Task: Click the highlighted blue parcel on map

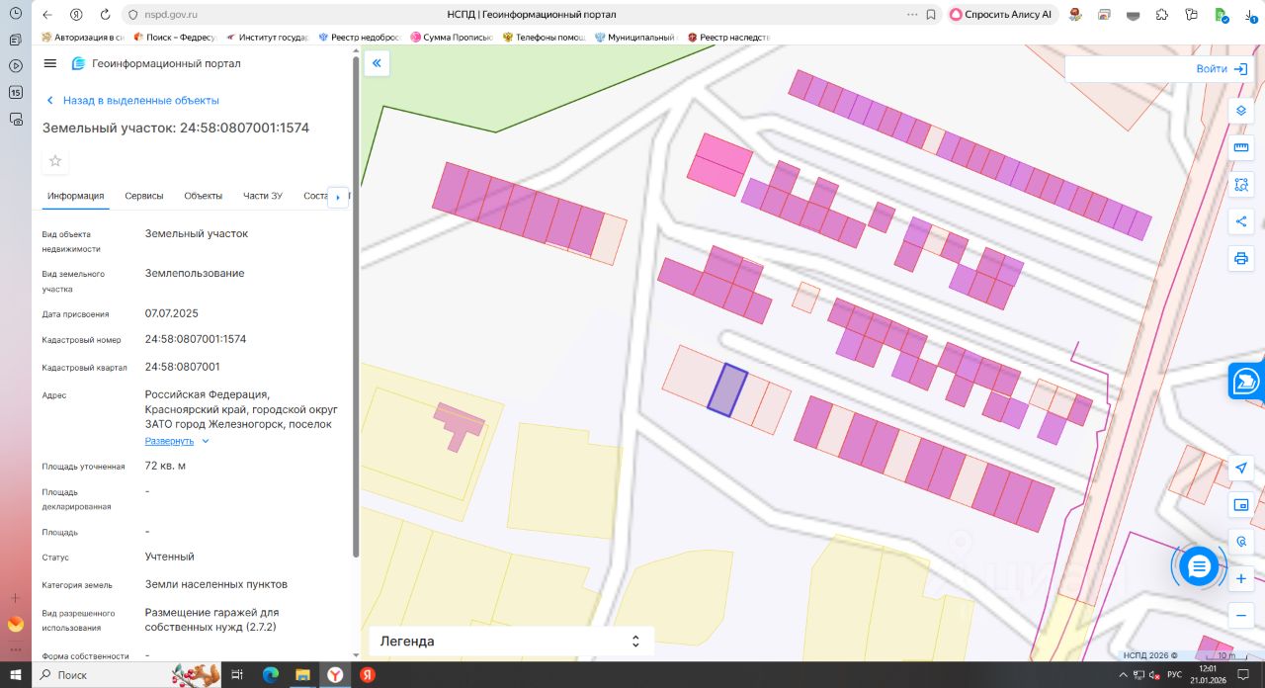Action: click(x=726, y=389)
